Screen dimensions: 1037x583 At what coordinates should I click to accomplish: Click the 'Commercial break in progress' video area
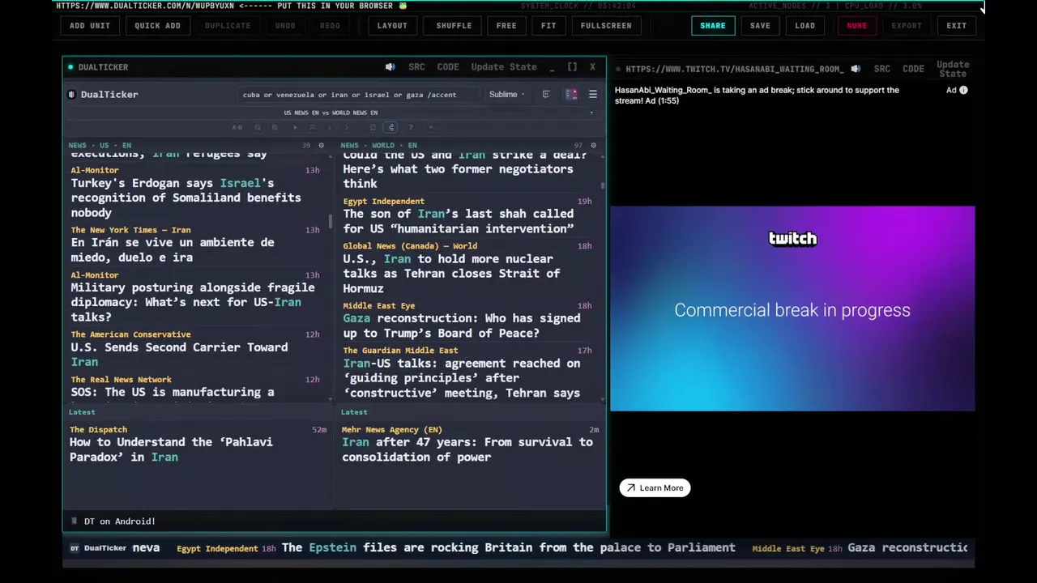click(x=792, y=309)
